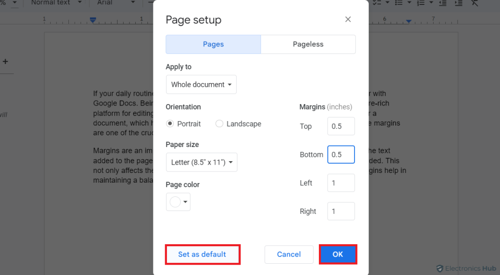Open the checklist tool in toolbar
Viewport: 500px width, 275px height.
(x=377, y=2)
